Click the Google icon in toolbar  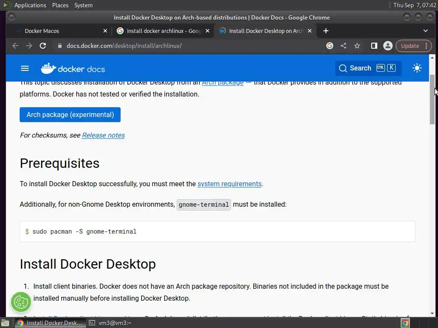[x=330, y=46]
